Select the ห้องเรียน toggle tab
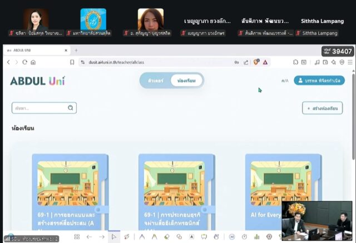Image resolution: width=356 pixels, height=243 pixels. [186, 81]
